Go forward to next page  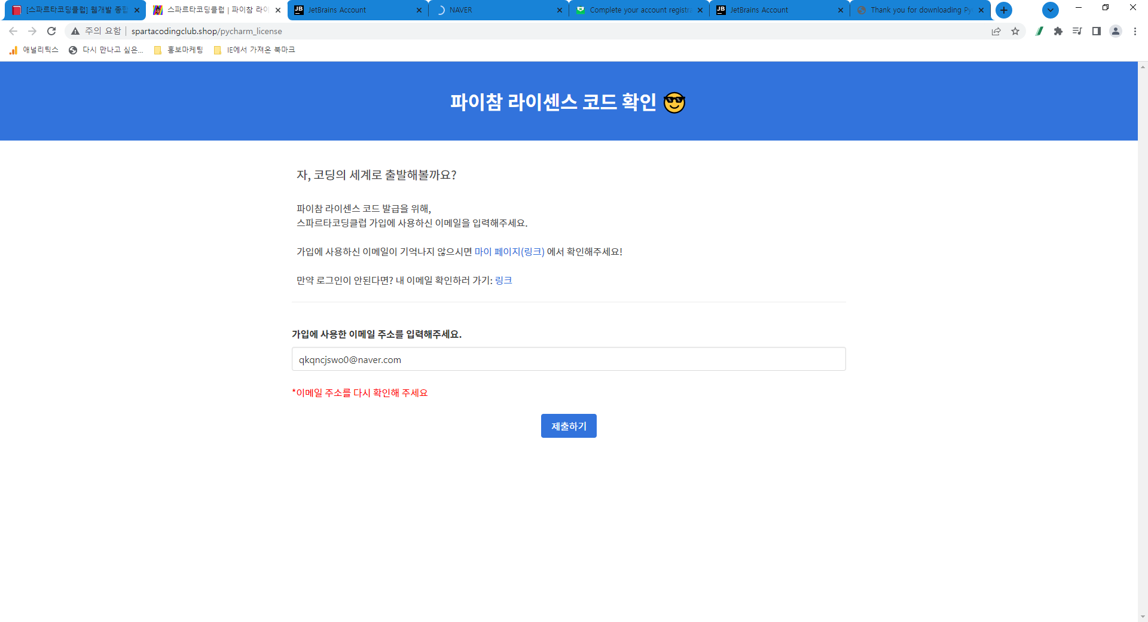pyautogui.click(x=32, y=31)
